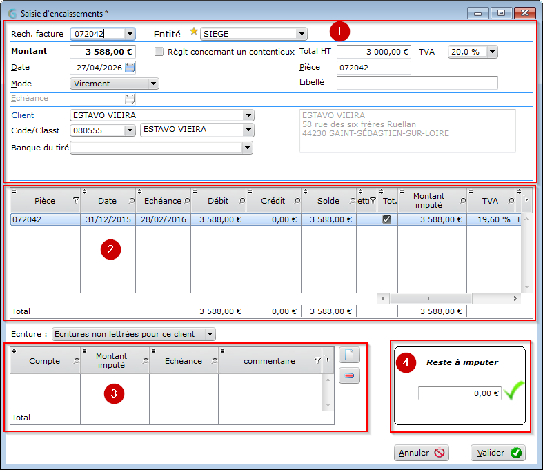Click right arrow of table horizontal scrollbar
The image size is (543, 470).
(515, 299)
